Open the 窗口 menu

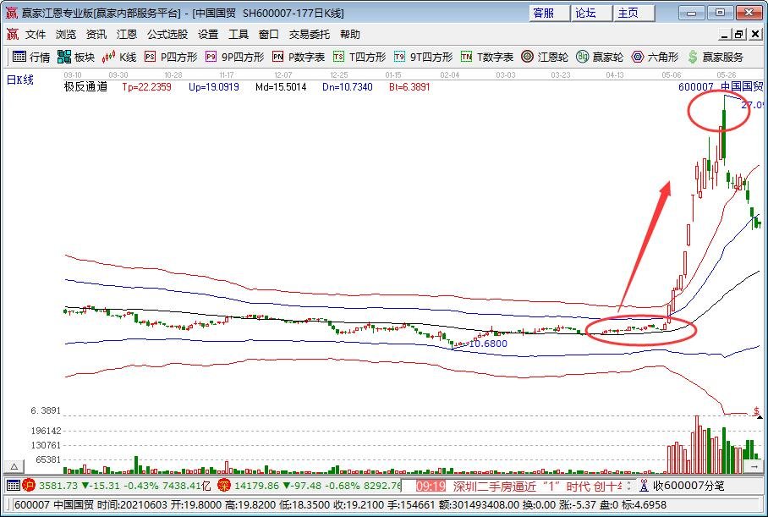(268, 35)
